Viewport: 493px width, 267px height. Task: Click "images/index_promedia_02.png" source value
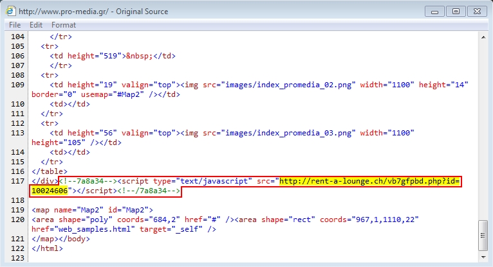pyautogui.click(x=288, y=85)
